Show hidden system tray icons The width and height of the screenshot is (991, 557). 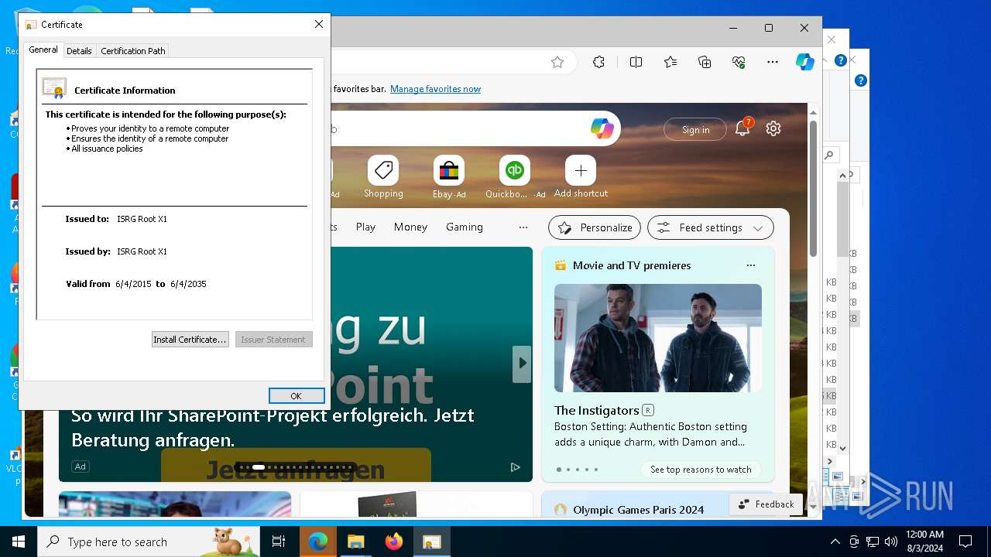click(x=835, y=542)
